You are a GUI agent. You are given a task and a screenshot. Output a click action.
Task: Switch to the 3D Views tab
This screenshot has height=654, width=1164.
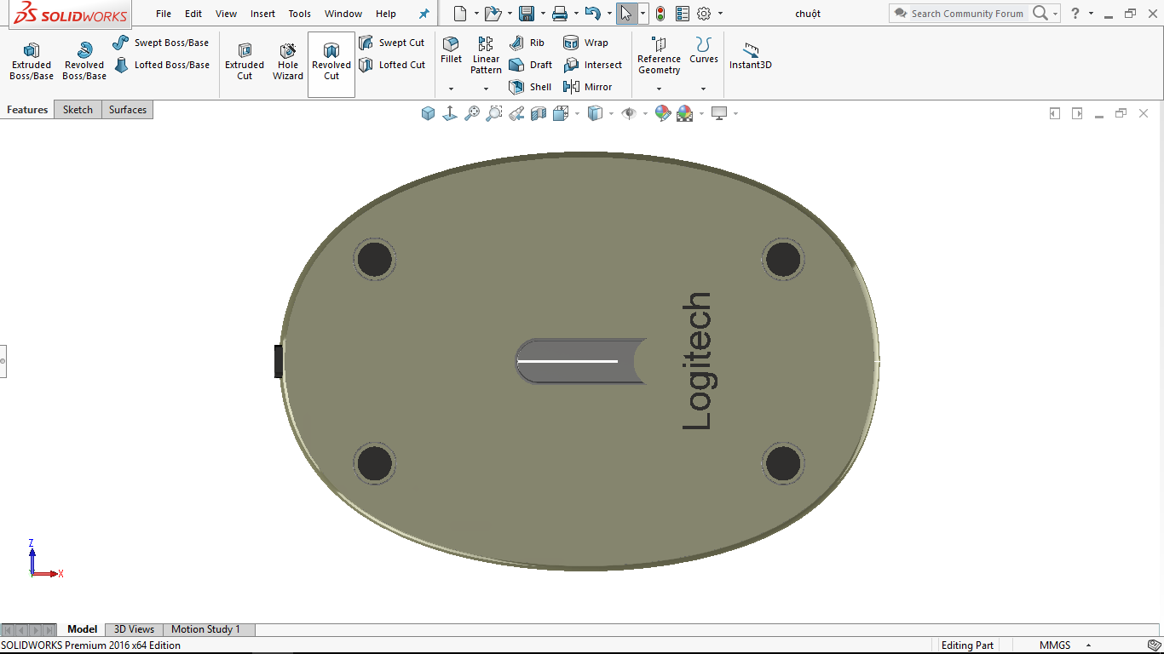coord(134,629)
